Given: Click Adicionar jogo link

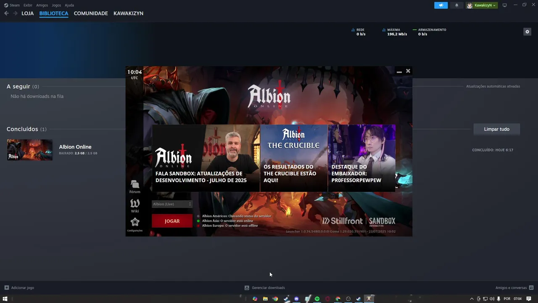Looking at the screenshot, I should (x=22, y=288).
